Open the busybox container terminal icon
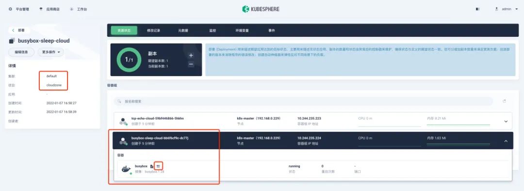Viewport: 524px width, 191px height. pos(159,166)
